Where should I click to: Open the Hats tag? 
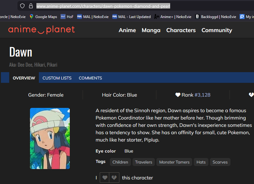click(x=201, y=162)
